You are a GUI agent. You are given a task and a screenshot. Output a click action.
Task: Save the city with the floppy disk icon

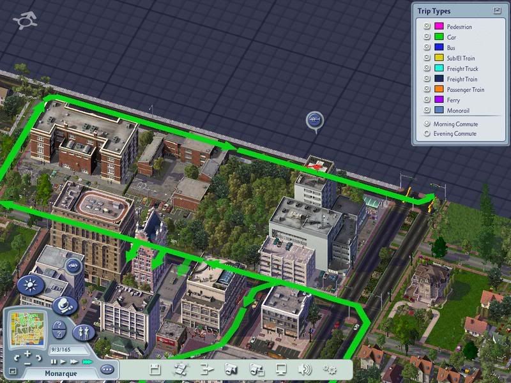pyautogui.click(x=155, y=370)
